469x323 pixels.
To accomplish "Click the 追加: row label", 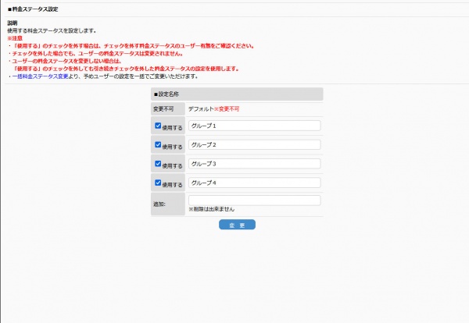I will tap(161, 203).
